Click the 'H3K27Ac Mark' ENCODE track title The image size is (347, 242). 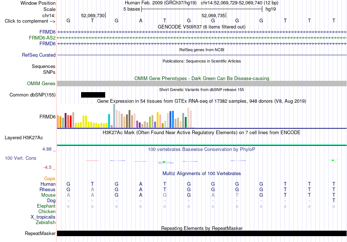coord(202,133)
